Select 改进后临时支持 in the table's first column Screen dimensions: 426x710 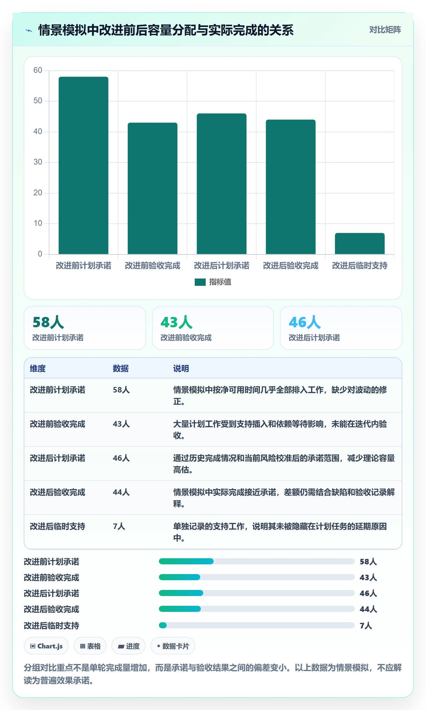tap(58, 526)
